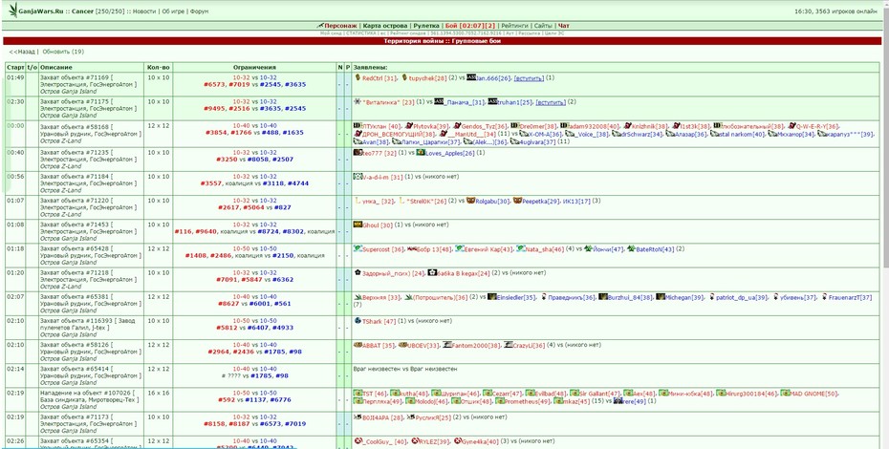Screen dimensions: 889x449
Task: Click the red icon beside Plytovka[39]
Action: (409, 125)
